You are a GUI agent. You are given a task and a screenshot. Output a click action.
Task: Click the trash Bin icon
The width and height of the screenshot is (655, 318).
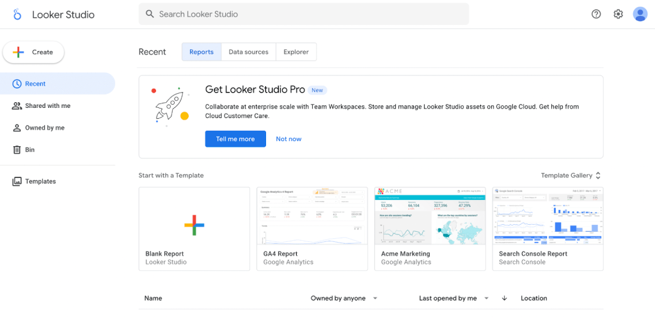17,149
